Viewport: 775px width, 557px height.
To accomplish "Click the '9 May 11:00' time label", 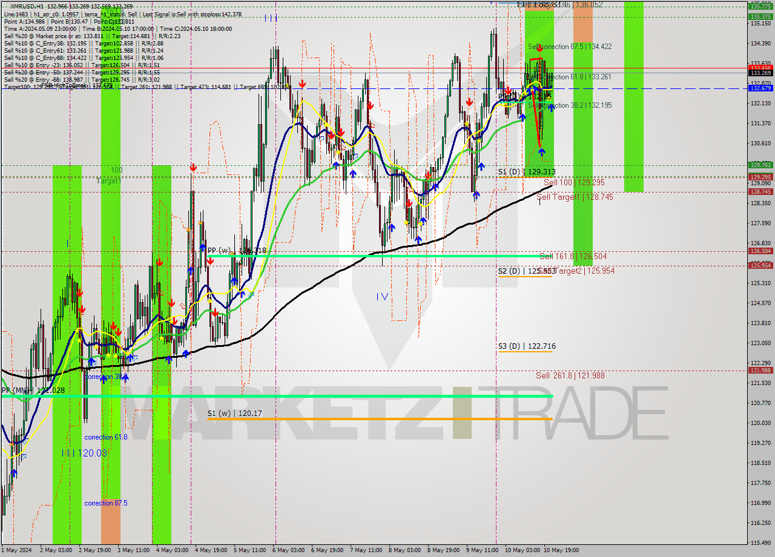I will (483, 550).
